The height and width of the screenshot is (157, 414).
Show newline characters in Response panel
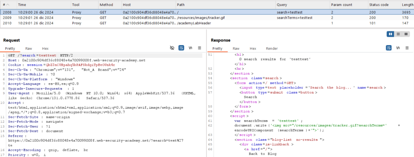[398, 48]
